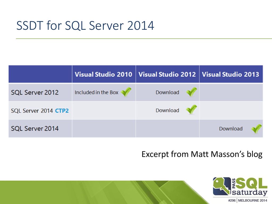Click Download in the SQL Server 2012 row

167,92
